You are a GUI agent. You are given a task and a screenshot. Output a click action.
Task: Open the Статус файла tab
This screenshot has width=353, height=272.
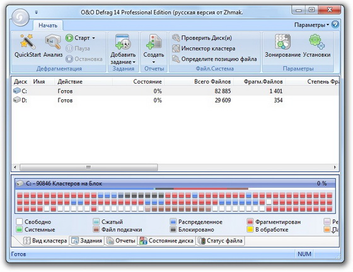coord(220,241)
